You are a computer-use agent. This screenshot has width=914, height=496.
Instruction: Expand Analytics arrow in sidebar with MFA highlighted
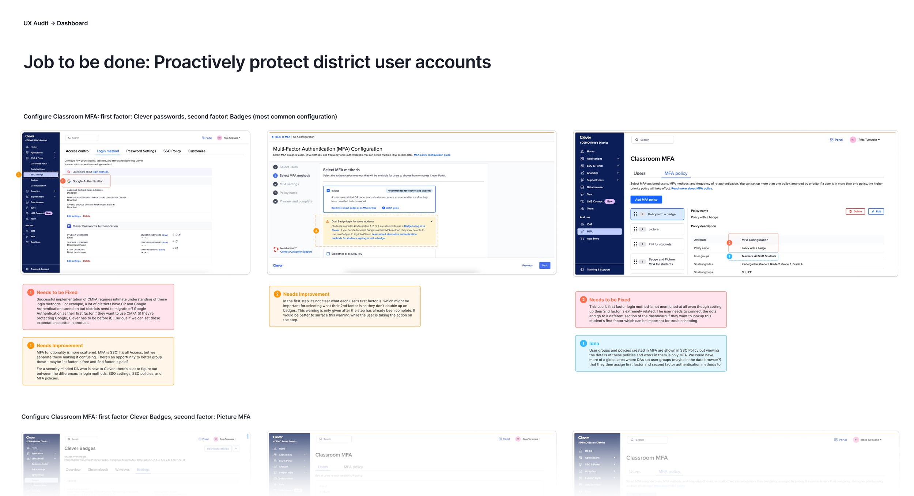618,173
